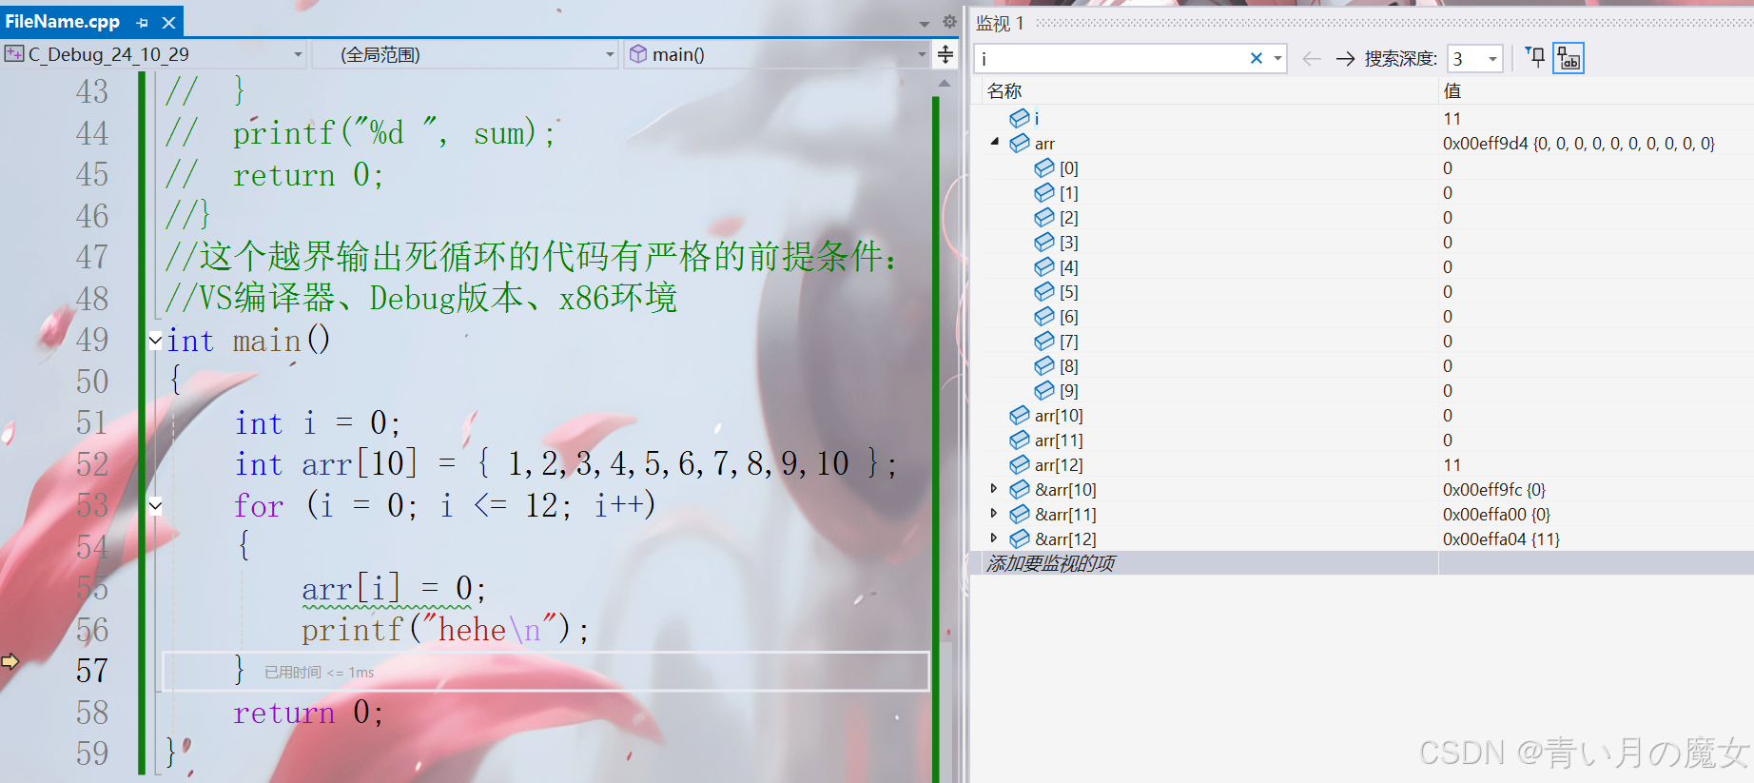
Task: Close the FileName.cpp tab
Action: coord(168,22)
